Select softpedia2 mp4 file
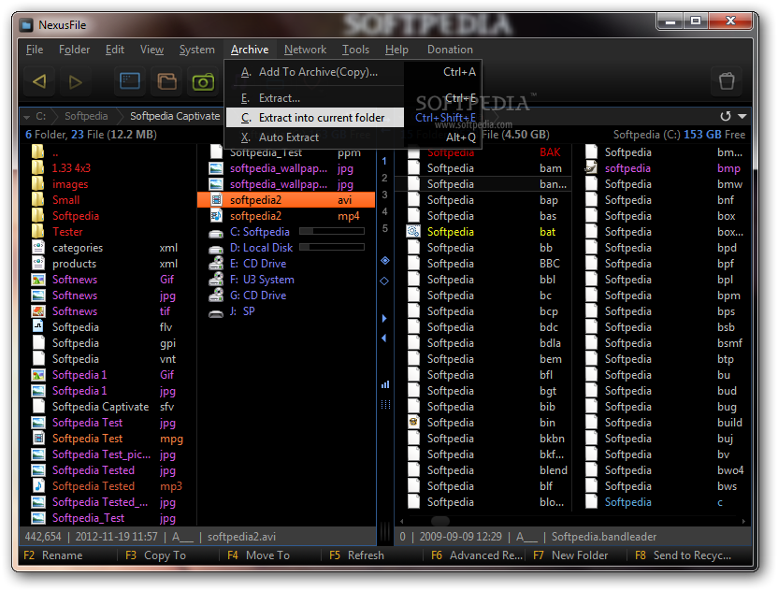778x591 pixels. point(287,216)
